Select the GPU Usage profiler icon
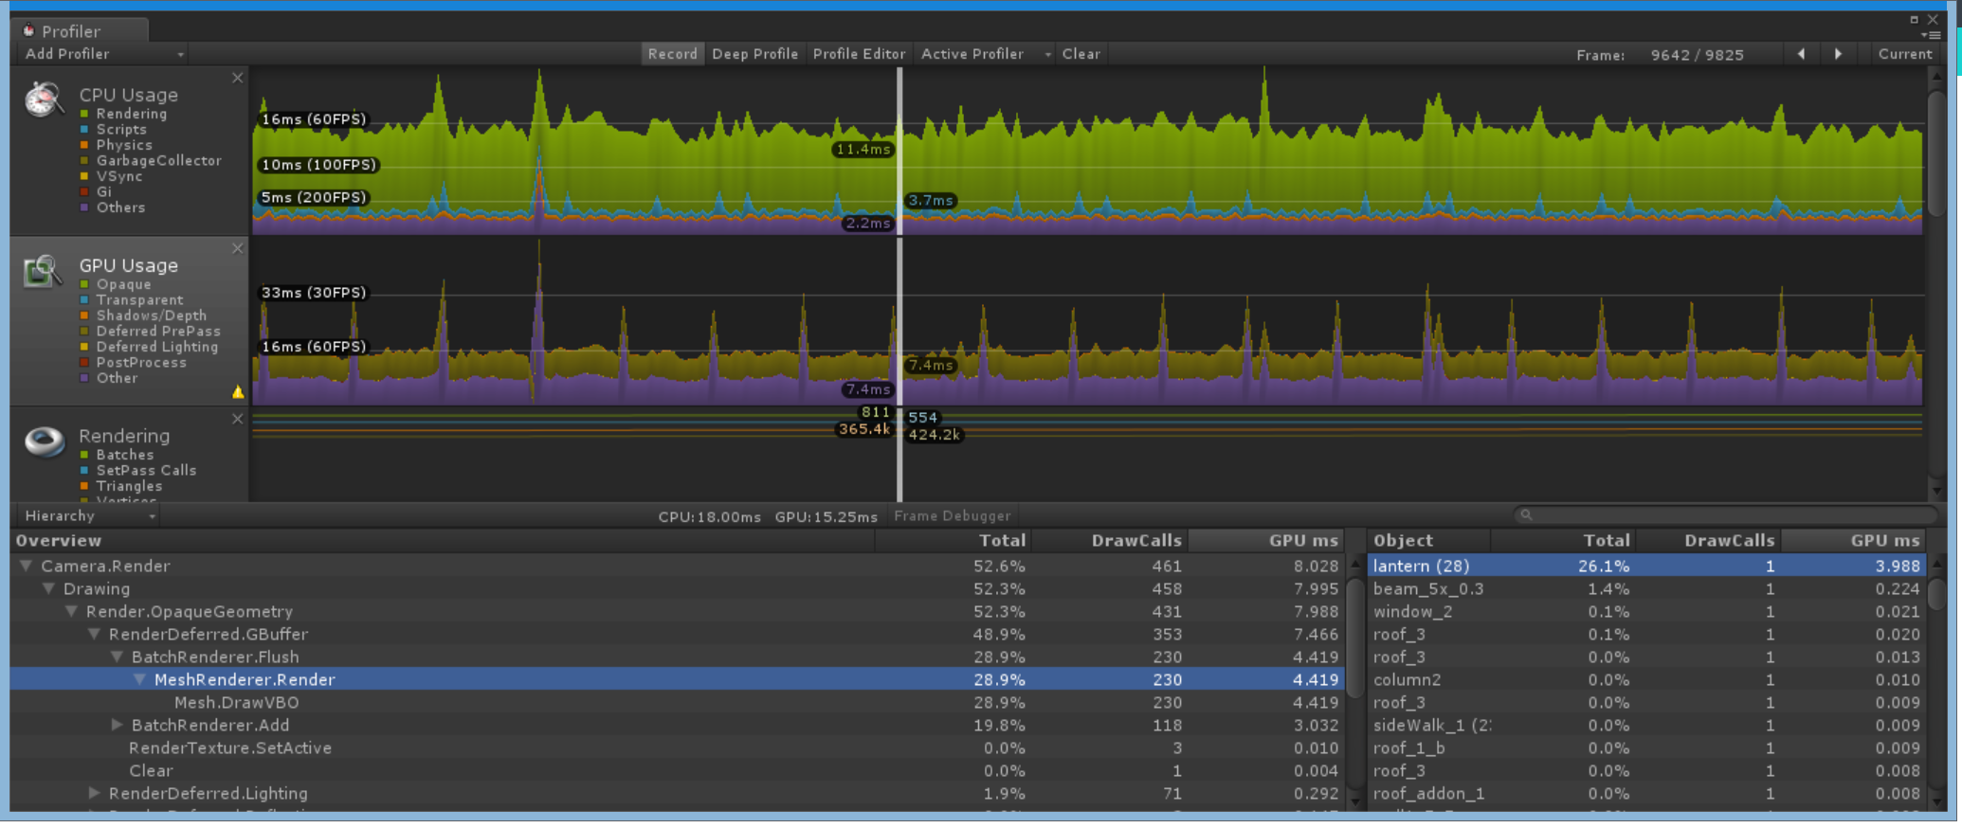Image resolution: width=1962 pixels, height=828 pixels. pos(43,271)
